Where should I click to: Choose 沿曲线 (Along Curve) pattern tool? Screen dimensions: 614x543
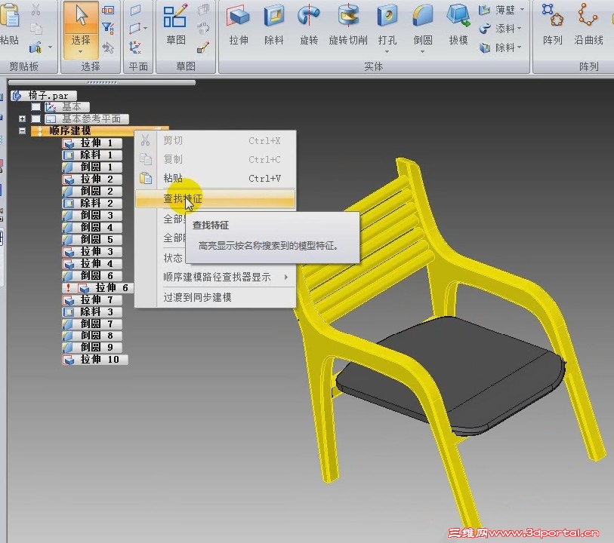click(588, 23)
